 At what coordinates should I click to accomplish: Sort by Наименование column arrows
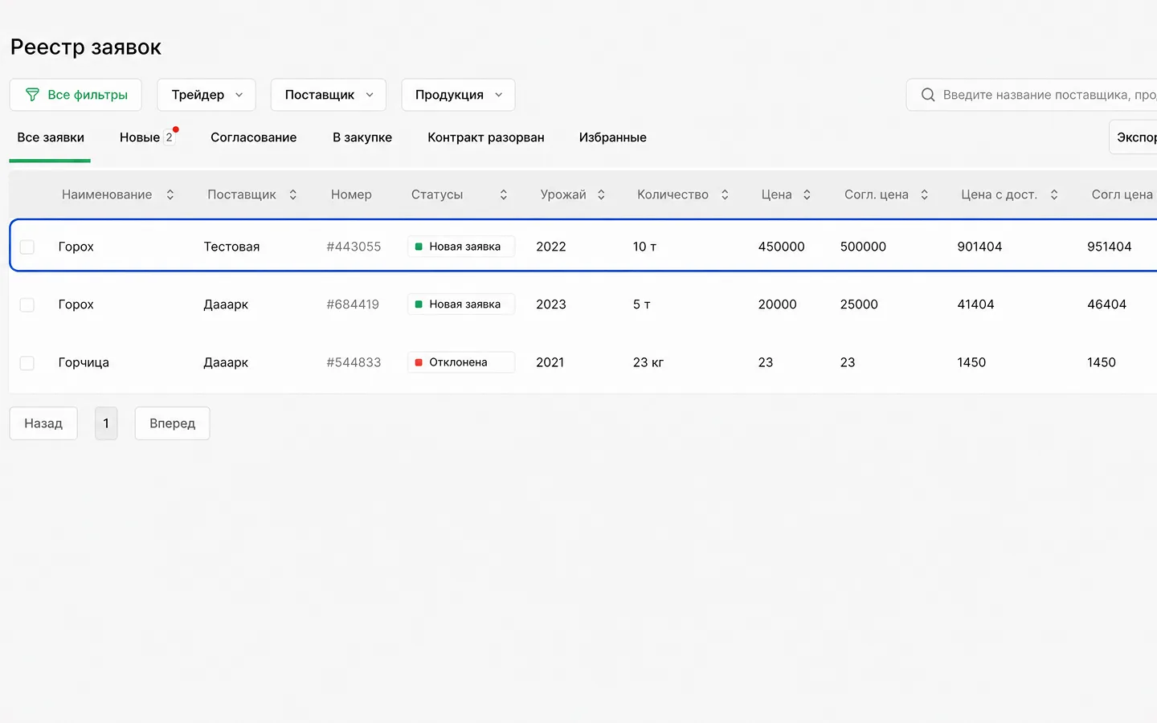pyautogui.click(x=170, y=194)
